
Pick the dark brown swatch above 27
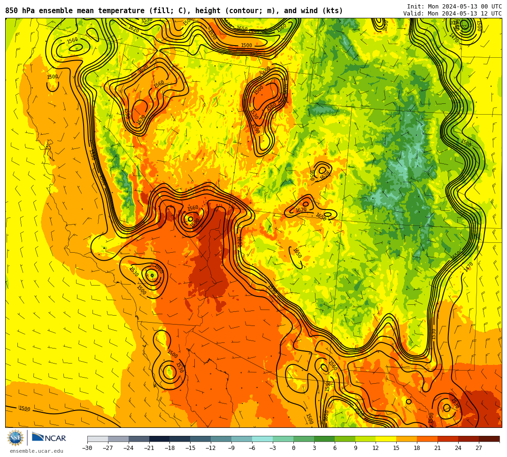click(x=489, y=439)
